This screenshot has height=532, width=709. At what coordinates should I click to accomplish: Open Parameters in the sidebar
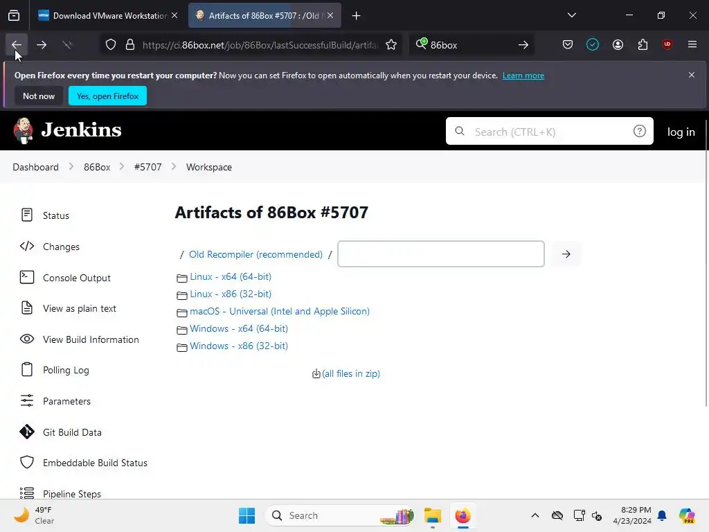[66, 401]
